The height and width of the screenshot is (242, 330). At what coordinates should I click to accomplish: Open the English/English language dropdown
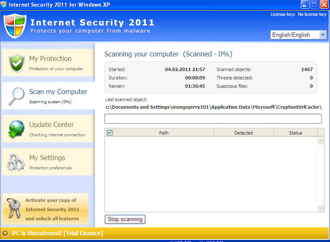(x=298, y=35)
